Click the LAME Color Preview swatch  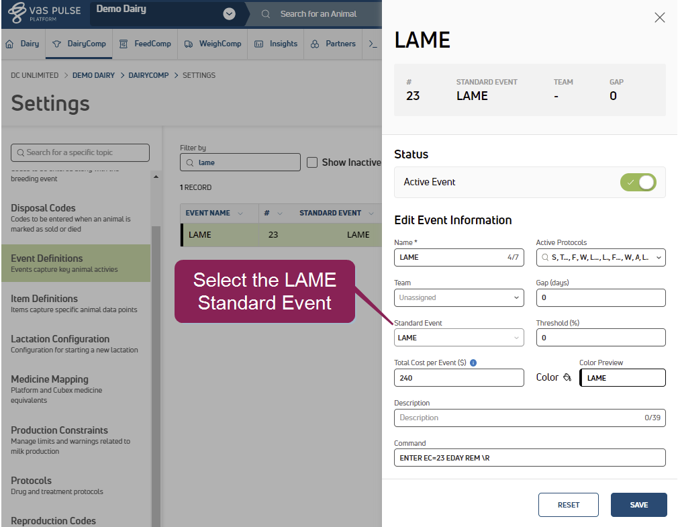click(x=622, y=378)
